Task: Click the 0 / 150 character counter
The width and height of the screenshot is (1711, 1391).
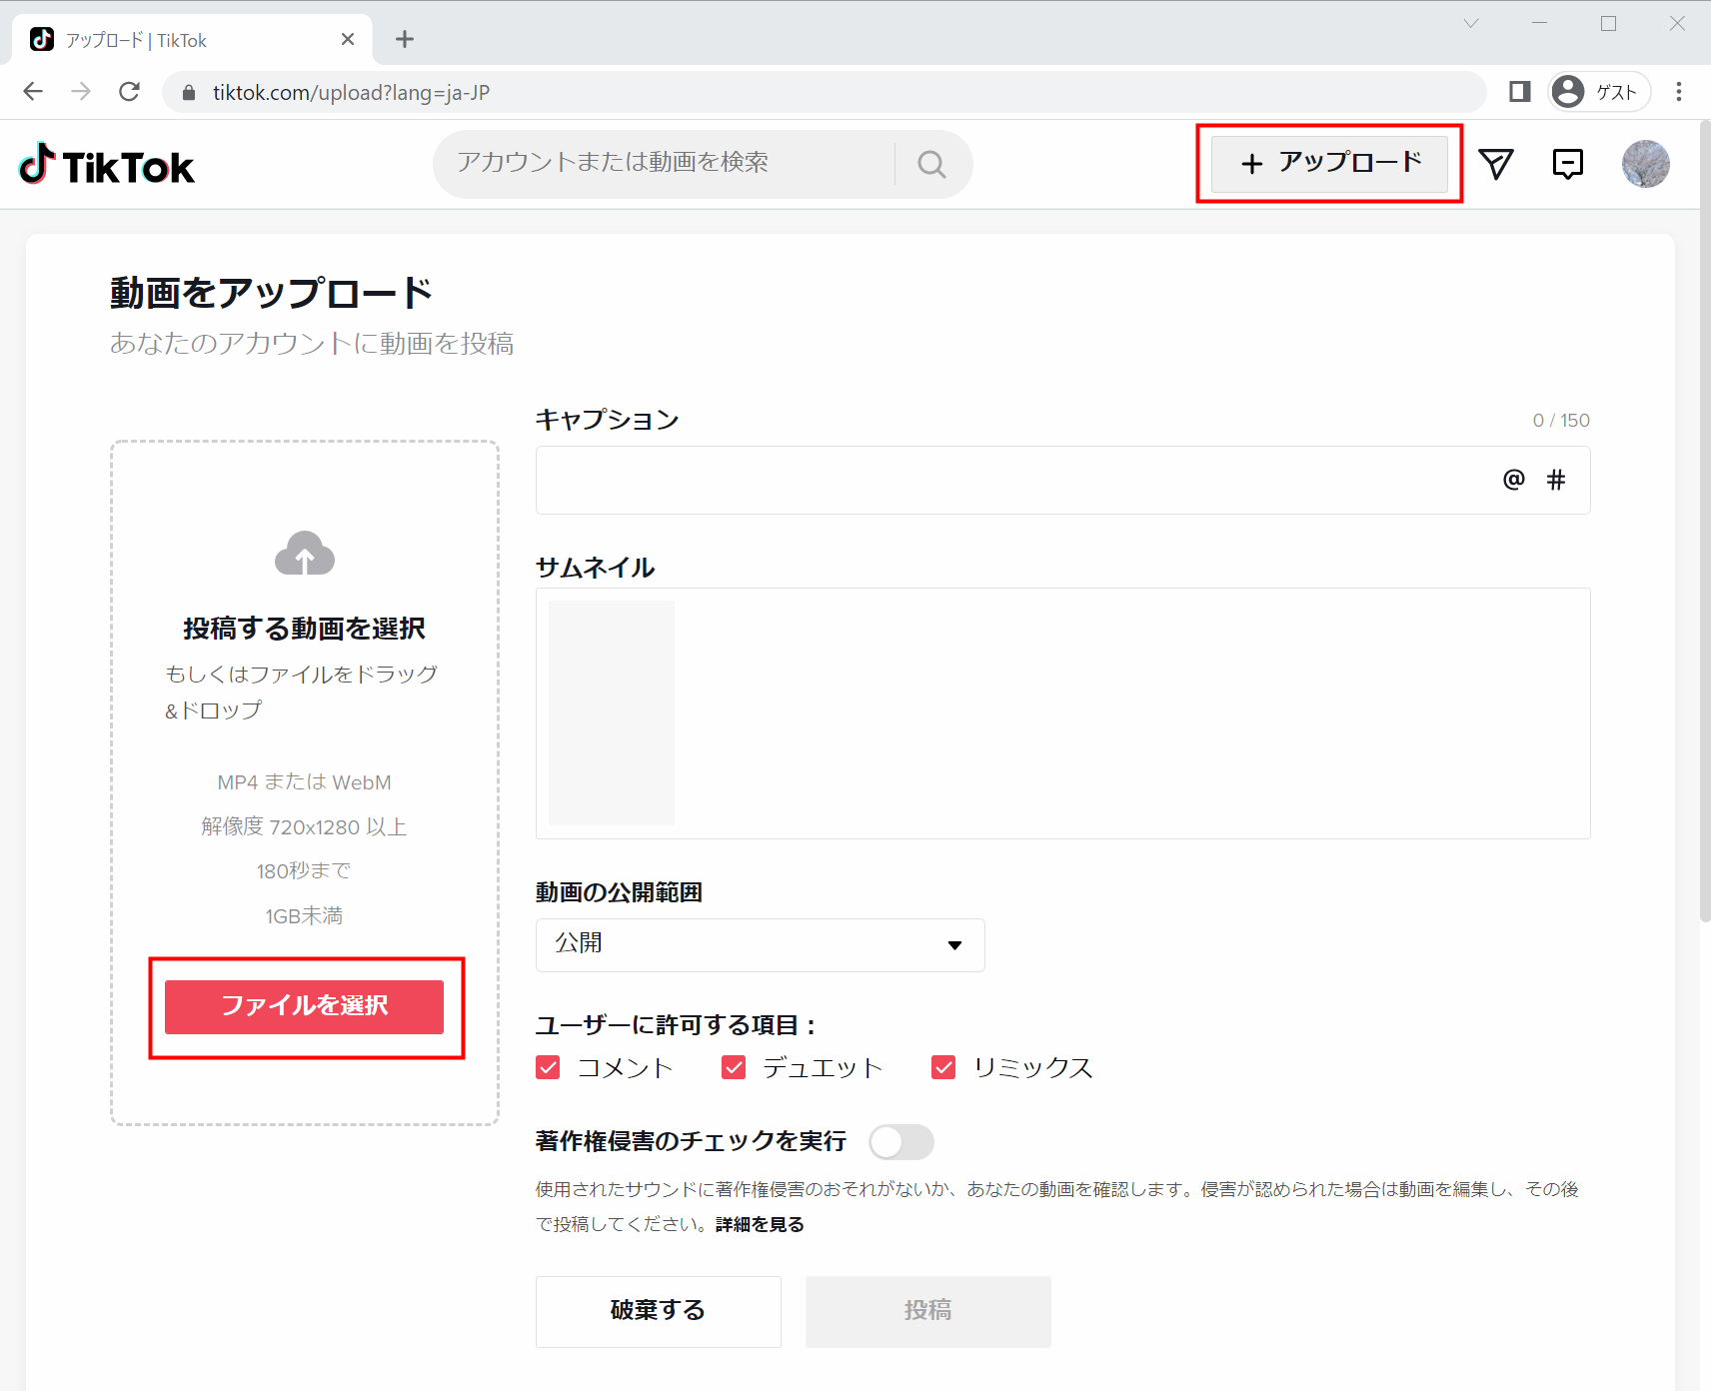Action: point(1561,421)
